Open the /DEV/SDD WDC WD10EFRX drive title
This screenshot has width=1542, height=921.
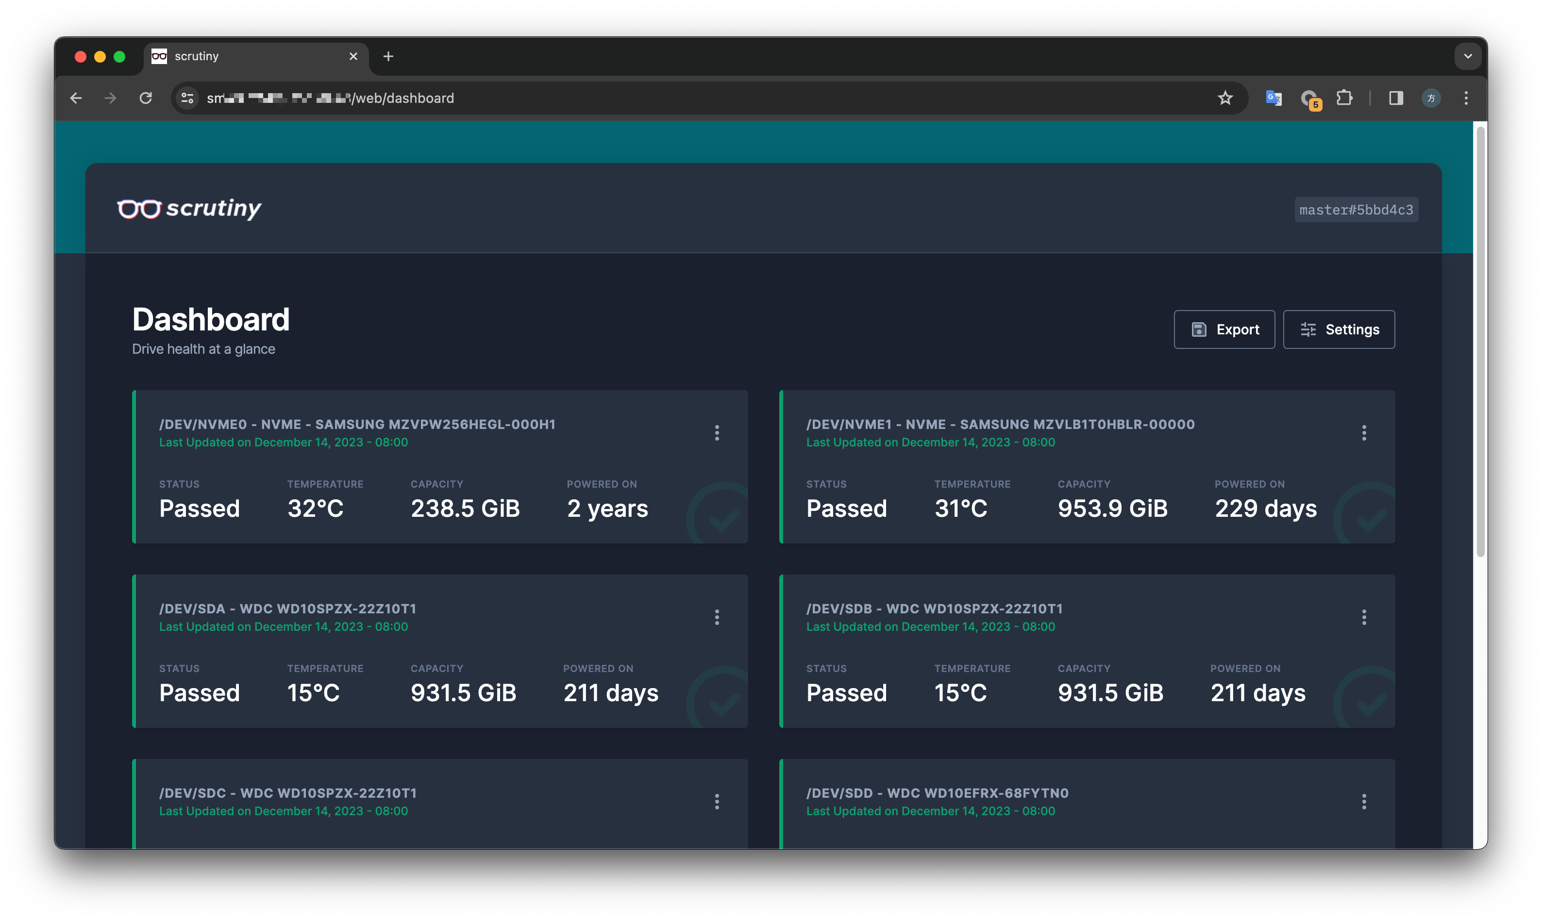938,793
